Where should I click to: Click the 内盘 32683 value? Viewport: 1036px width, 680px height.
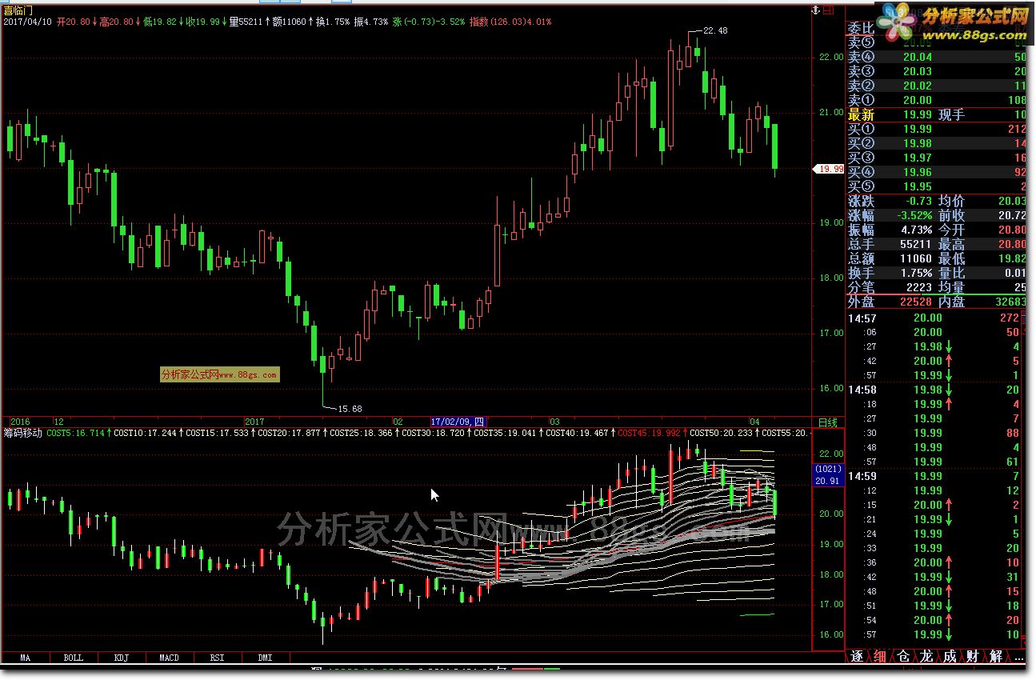coord(1010,302)
